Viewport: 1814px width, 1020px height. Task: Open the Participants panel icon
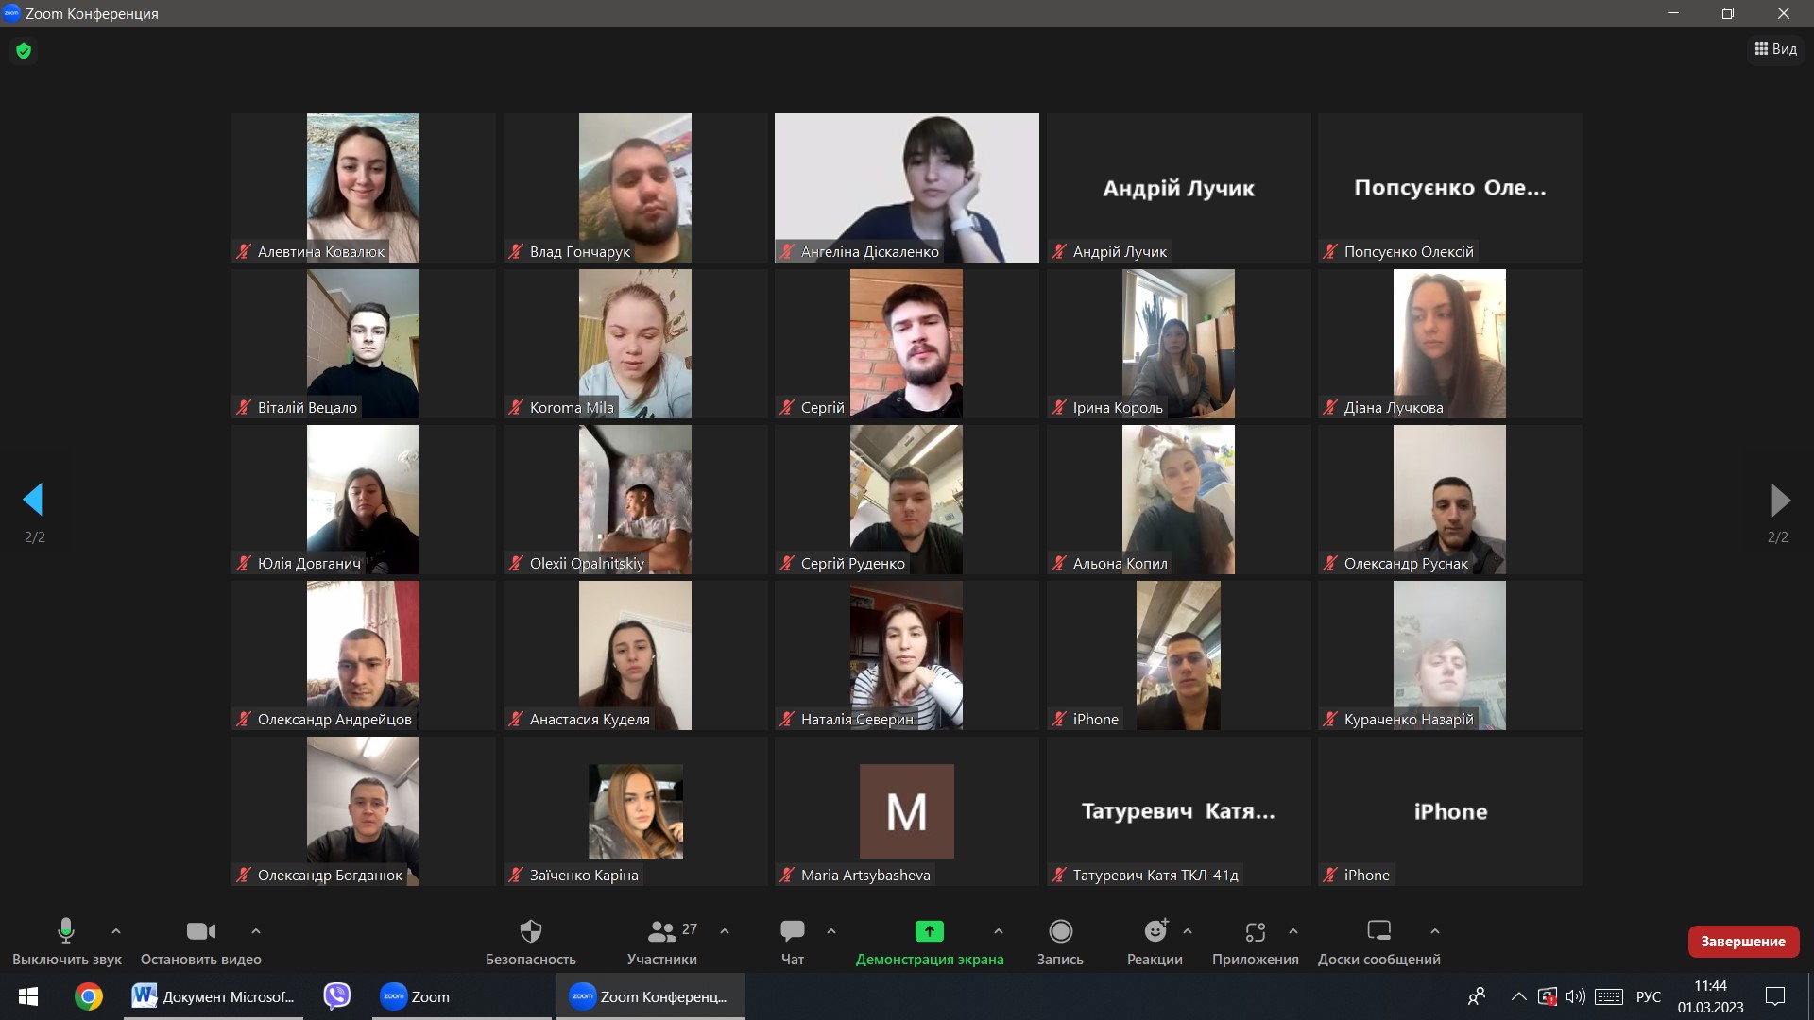tap(661, 932)
